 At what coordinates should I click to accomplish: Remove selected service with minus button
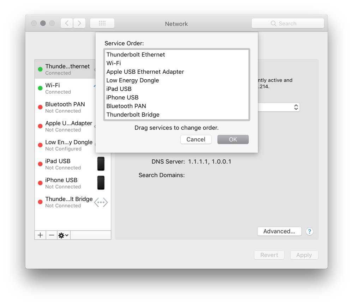tap(52, 235)
